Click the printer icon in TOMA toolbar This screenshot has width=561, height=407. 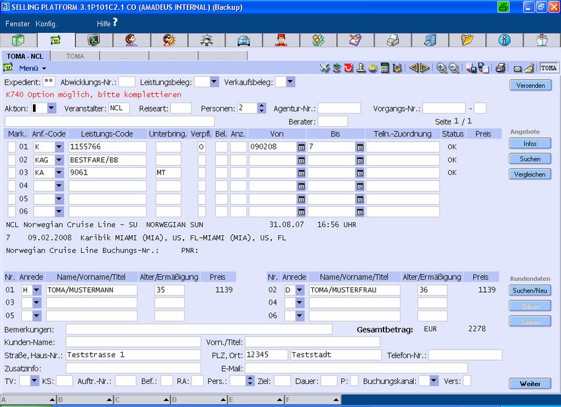point(500,68)
